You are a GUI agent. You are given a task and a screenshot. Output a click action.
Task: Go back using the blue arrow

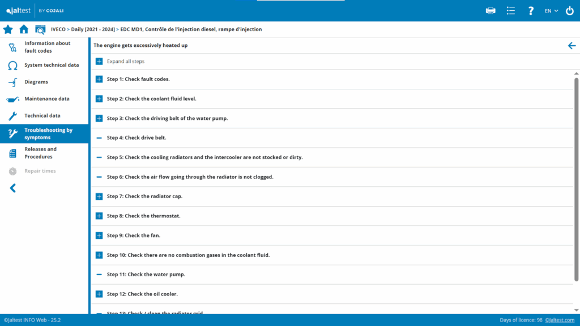572,45
